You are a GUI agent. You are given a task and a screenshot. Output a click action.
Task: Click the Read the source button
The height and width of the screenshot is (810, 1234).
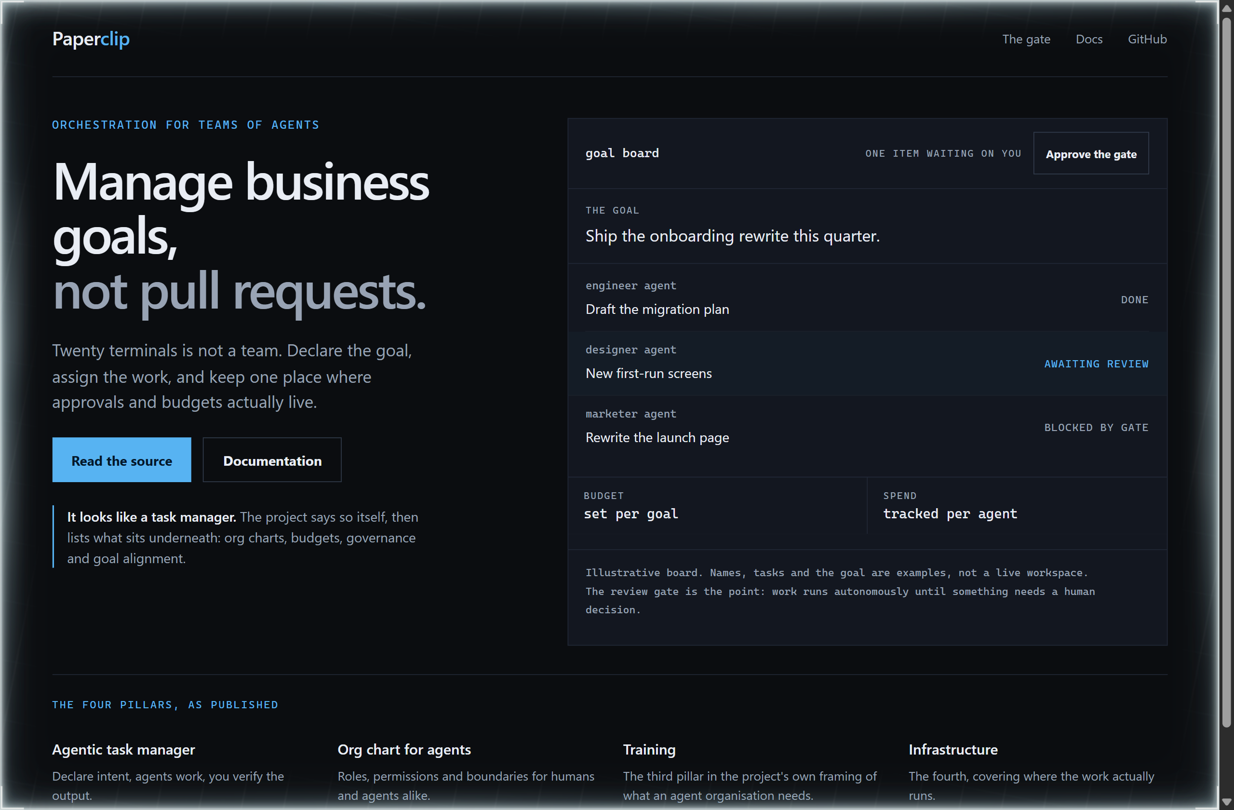pyautogui.click(x=122, y=460)
